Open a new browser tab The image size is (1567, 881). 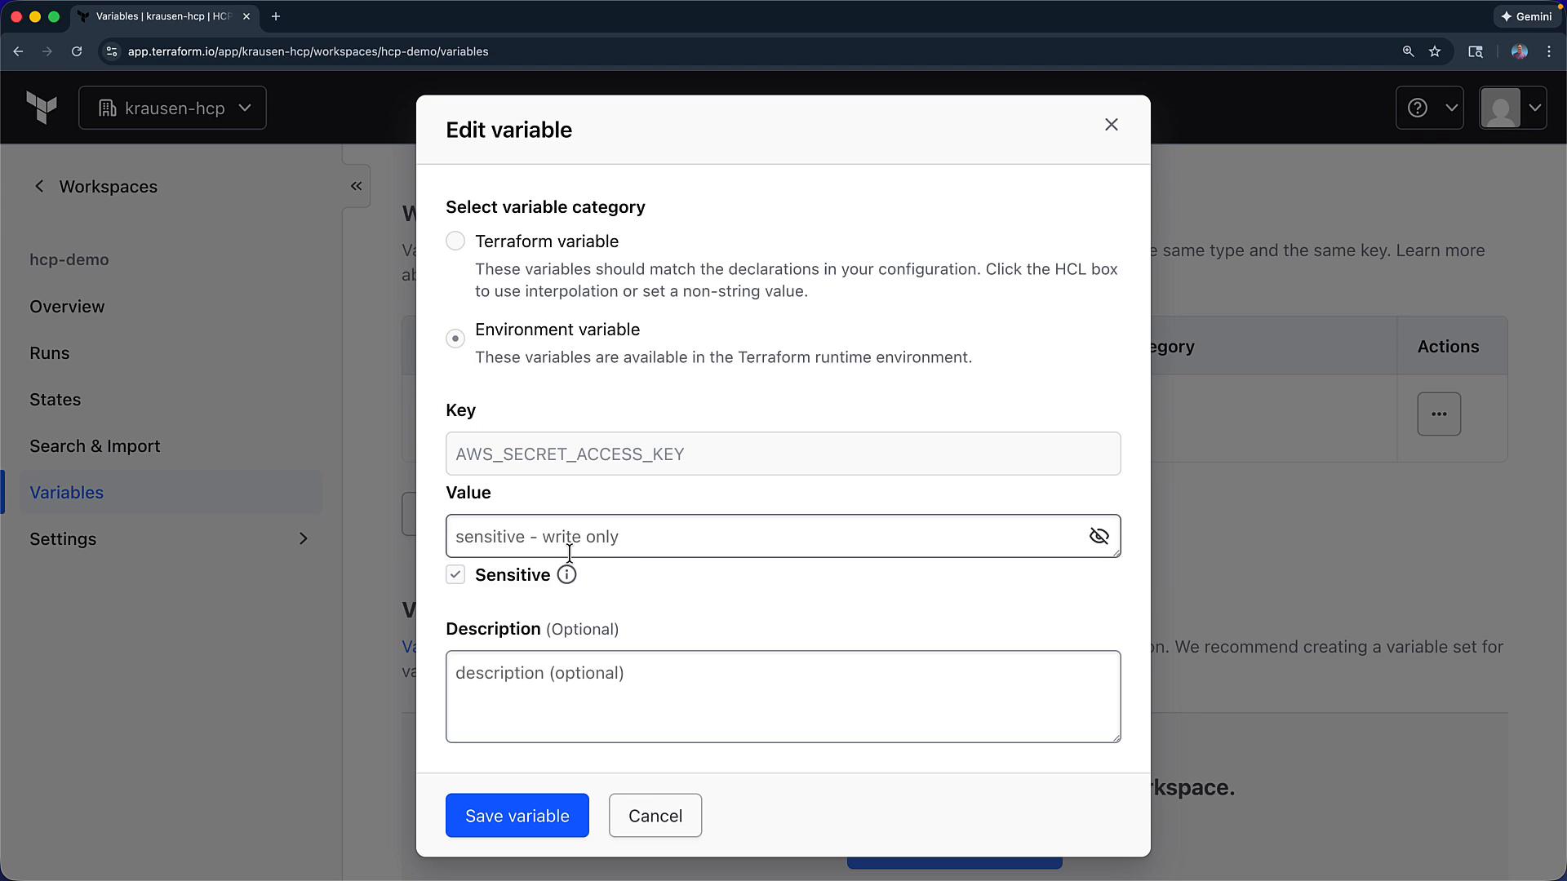point(276,16)
